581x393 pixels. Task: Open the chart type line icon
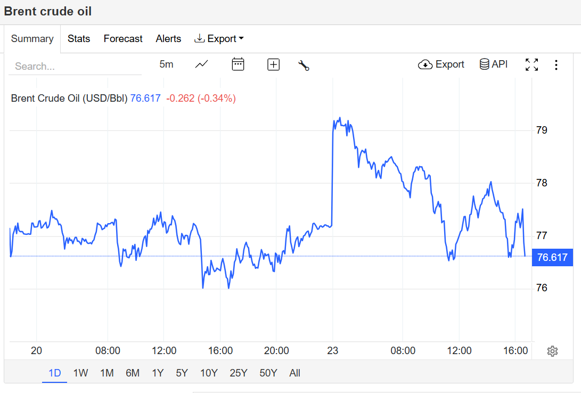click(201, 64)
